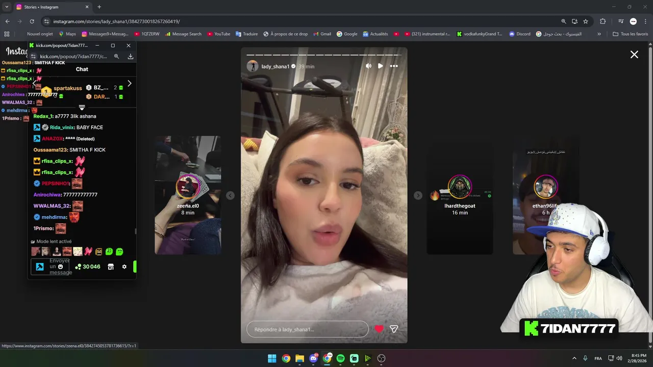Screen dimensions: 653x367
Task: Open the Chrome extensions puzzle icon
Action: point(603,21)
